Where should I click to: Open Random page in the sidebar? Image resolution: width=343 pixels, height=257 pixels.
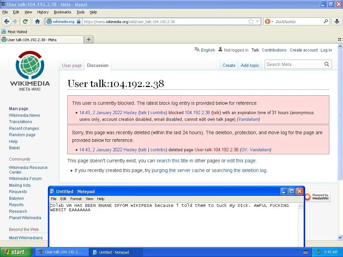[22, 135]
